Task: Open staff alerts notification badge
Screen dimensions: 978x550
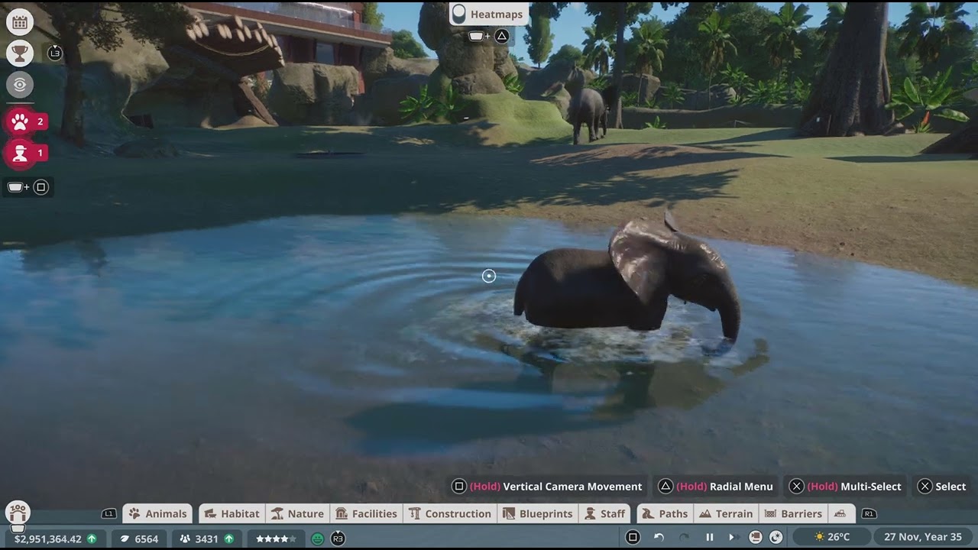Action: pyautogui.click(x=27, y=153)
